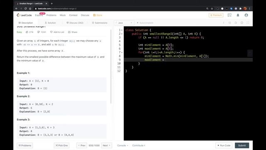This screenshot has width=266, height=150.
Task: Open the Problems list button
Action: [x=25, y=145]
